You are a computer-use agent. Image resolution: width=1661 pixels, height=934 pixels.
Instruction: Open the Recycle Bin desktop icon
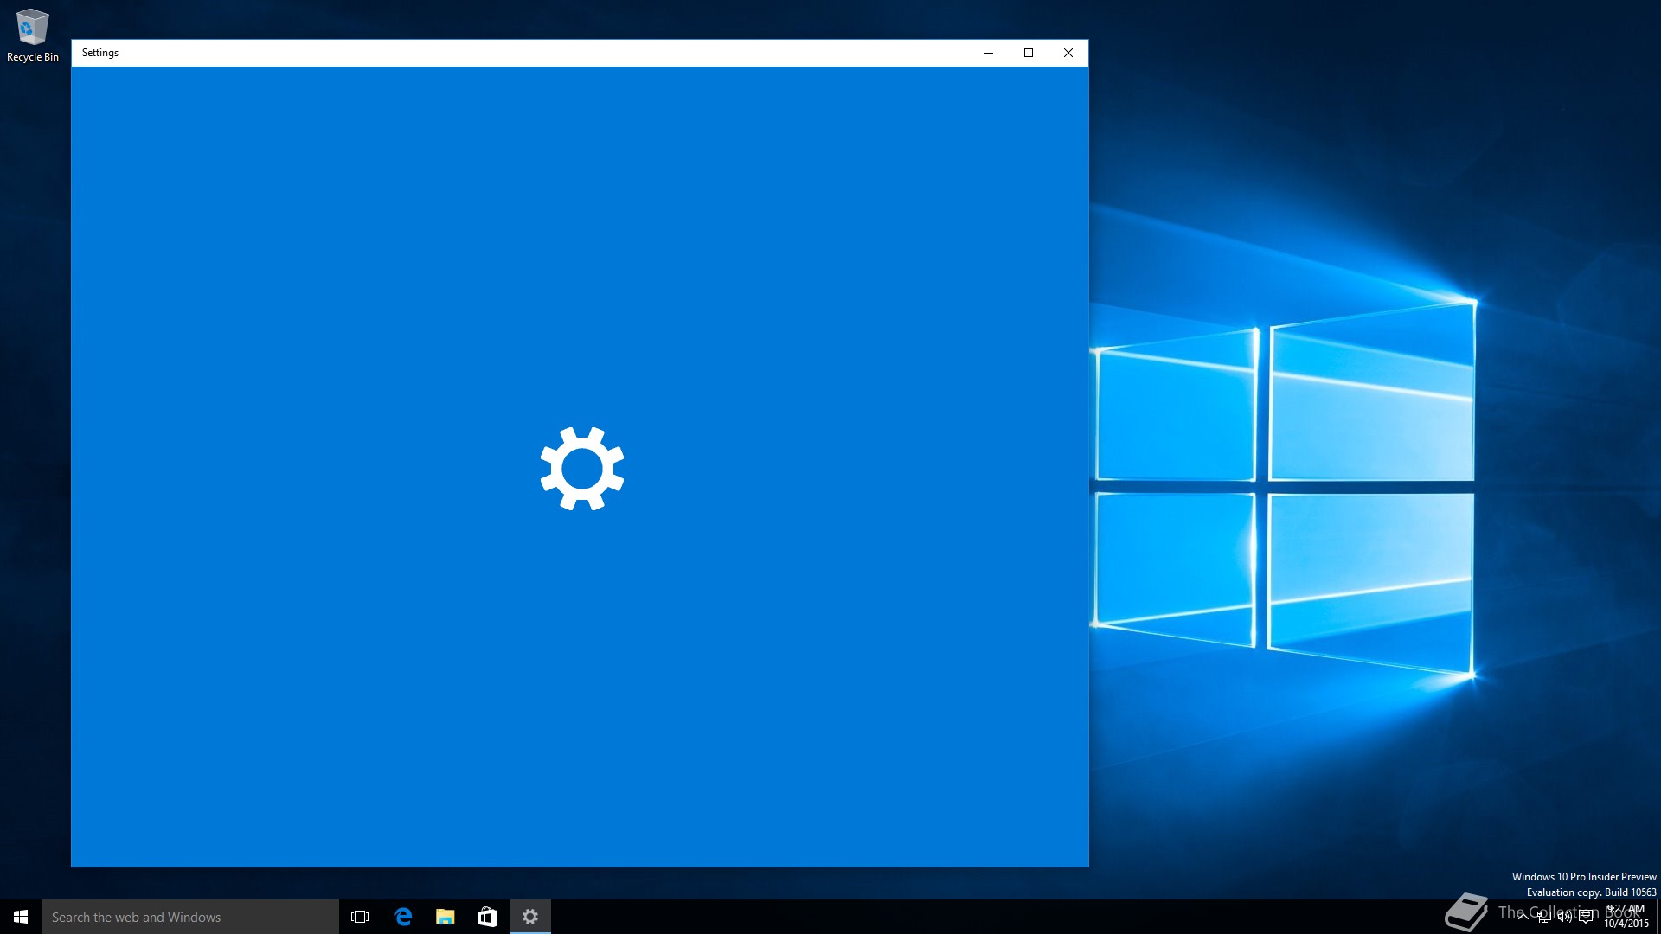click(x=33, y=35)
